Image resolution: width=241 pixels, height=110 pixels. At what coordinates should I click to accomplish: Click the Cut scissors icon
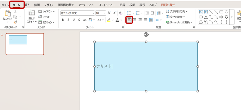15,11
